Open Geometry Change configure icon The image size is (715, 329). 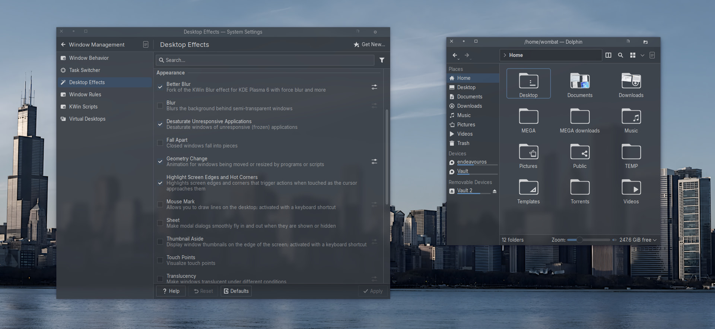click(x=374, y=162)
